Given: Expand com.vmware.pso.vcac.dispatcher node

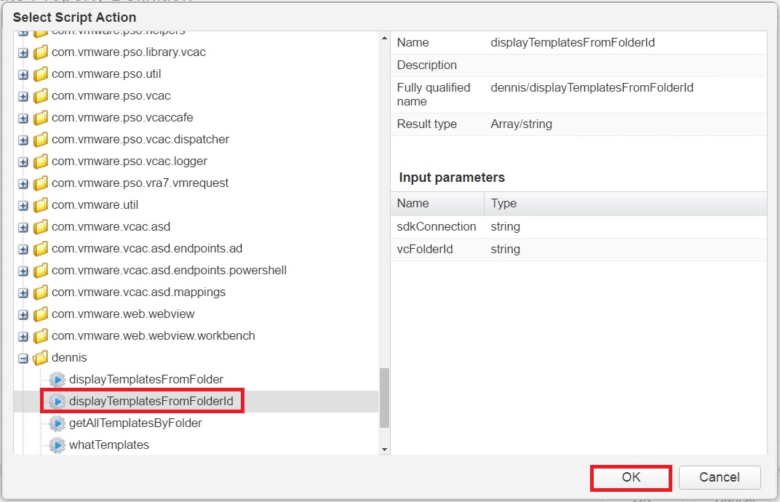Looking at the screenshot, I should tap(23, 140).
